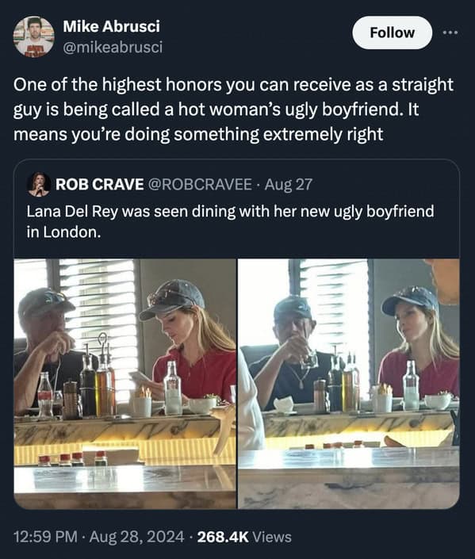
Task: Click Mike Abrusci's profile avatar
Action: (33, 36)
